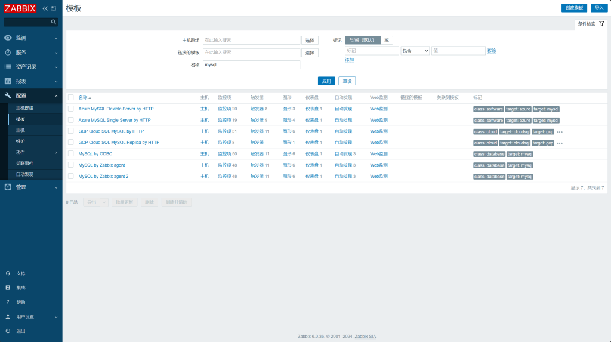Click the 导入 button
Viewport: 611px width, 342px height.
click(599, 8)
